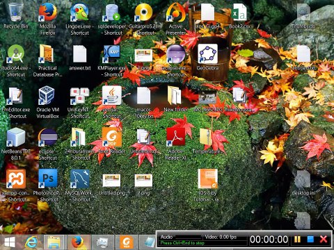This screenshot has height=250, width=334.
Task: Stop the recording with blue square button
Action: click(310, 239)
